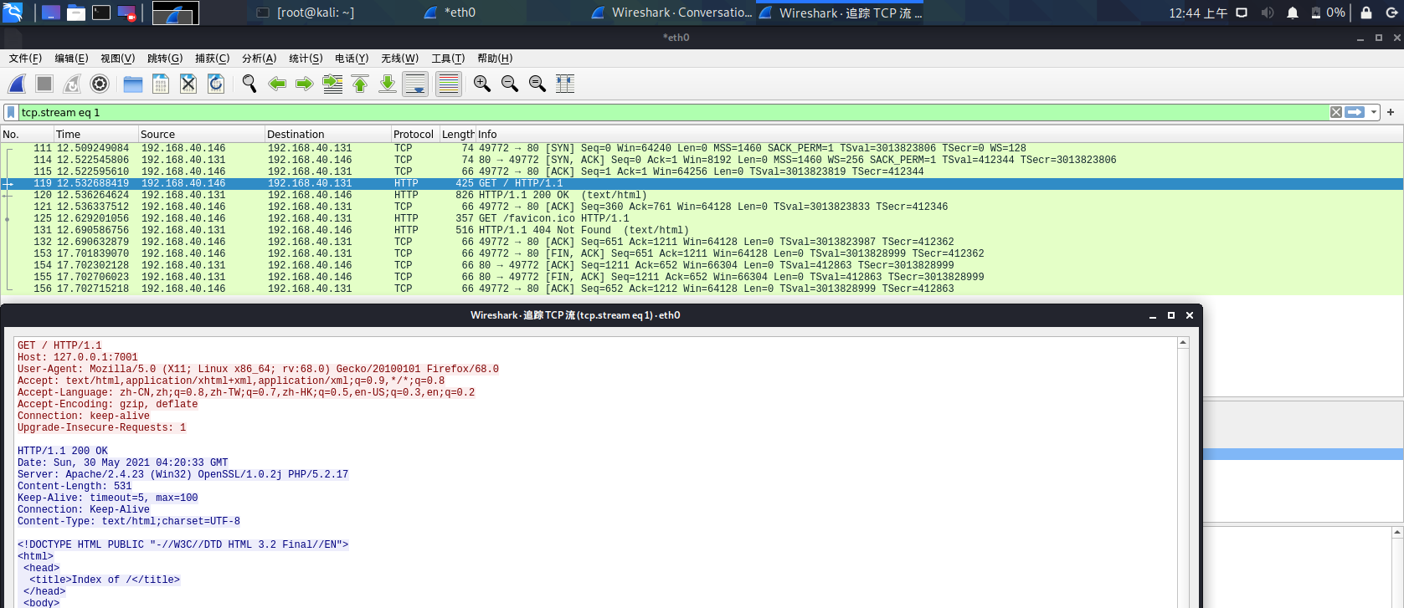The image size is (1404, 608).
Task: Switch to the *eth0 taskbar window
Action: coord(450,13)
